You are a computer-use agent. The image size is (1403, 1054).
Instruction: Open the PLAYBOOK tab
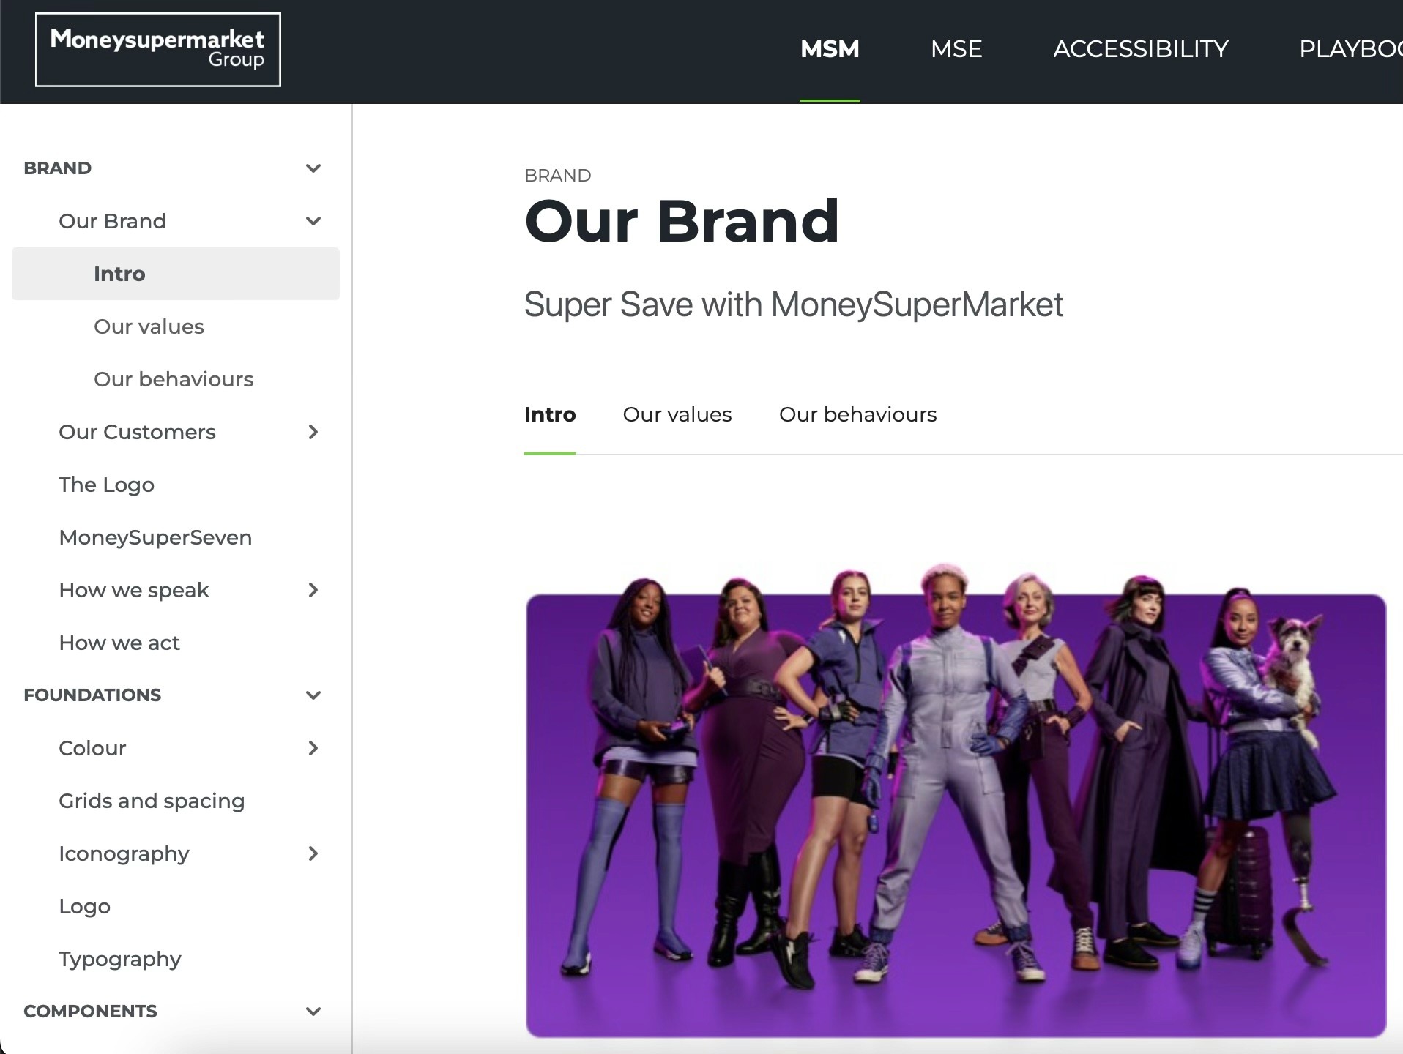click(1351, 49)
